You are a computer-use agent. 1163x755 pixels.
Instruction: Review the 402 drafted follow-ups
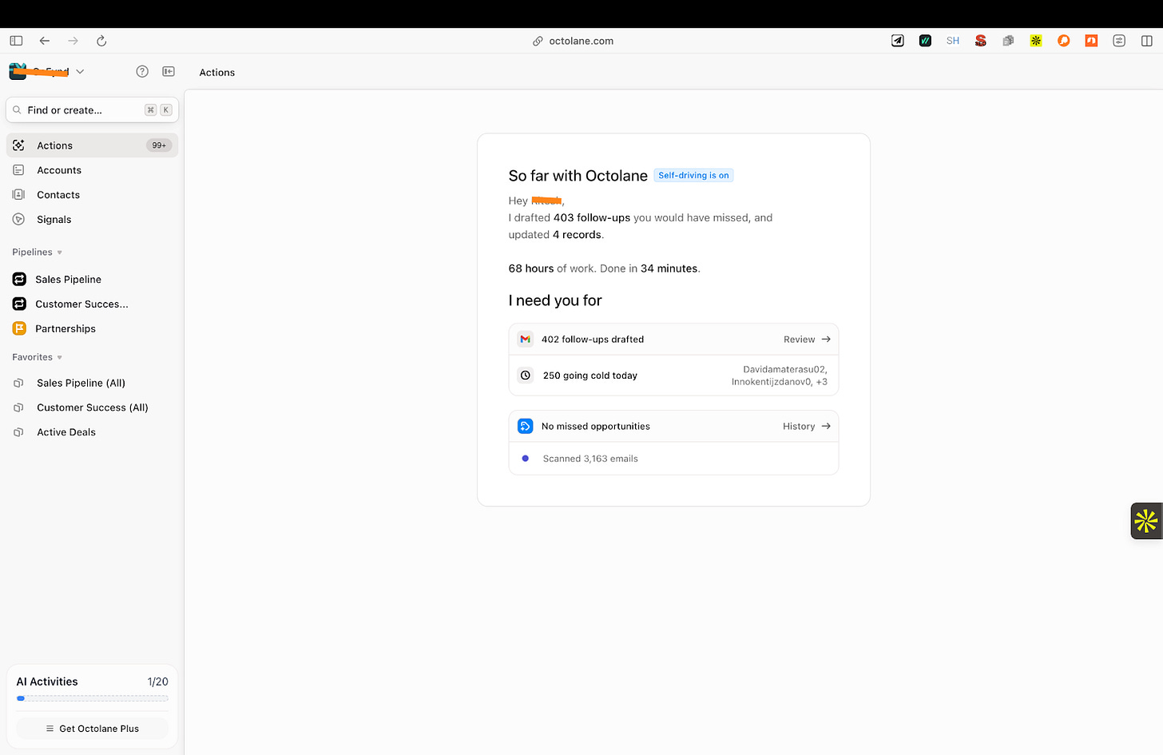pos(807,340)
